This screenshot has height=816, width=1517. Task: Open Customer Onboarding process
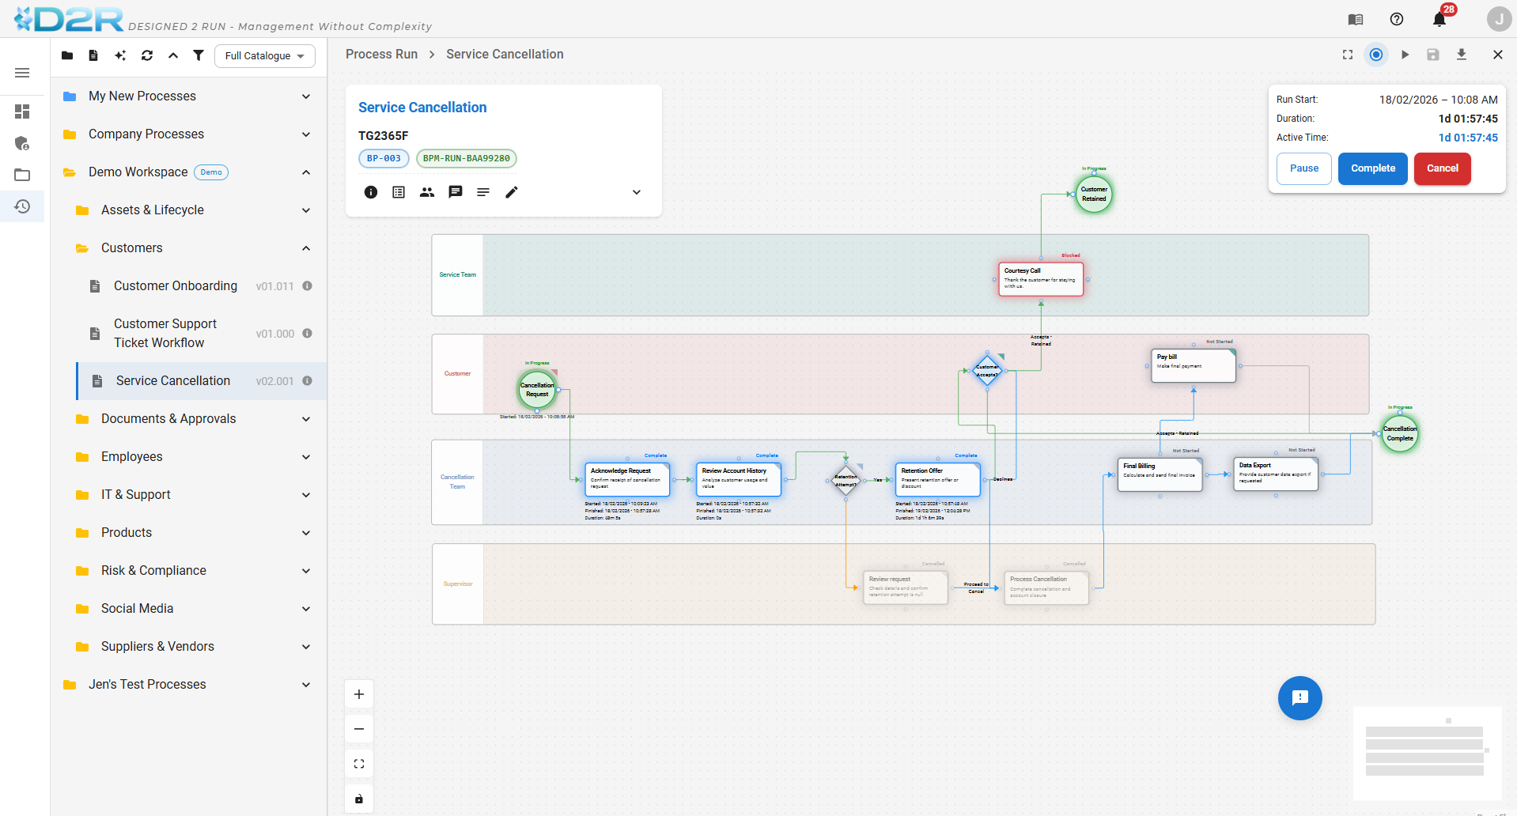176,286
